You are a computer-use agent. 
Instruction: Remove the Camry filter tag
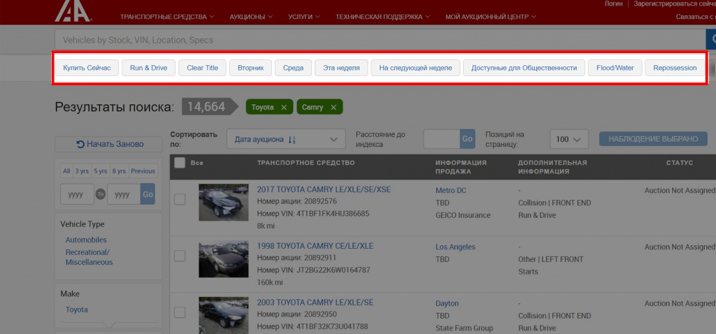coord(334,107)
